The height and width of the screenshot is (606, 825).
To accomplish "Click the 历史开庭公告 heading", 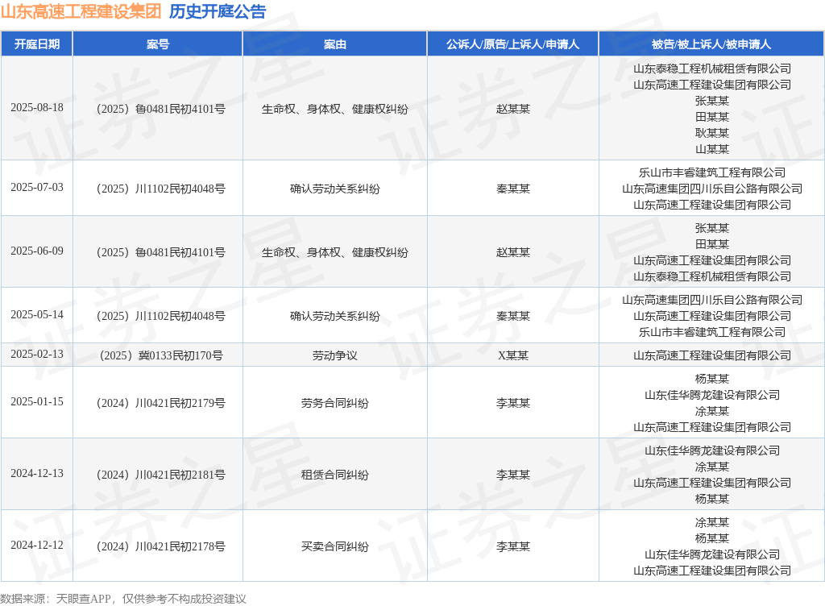I will (218, 11).
